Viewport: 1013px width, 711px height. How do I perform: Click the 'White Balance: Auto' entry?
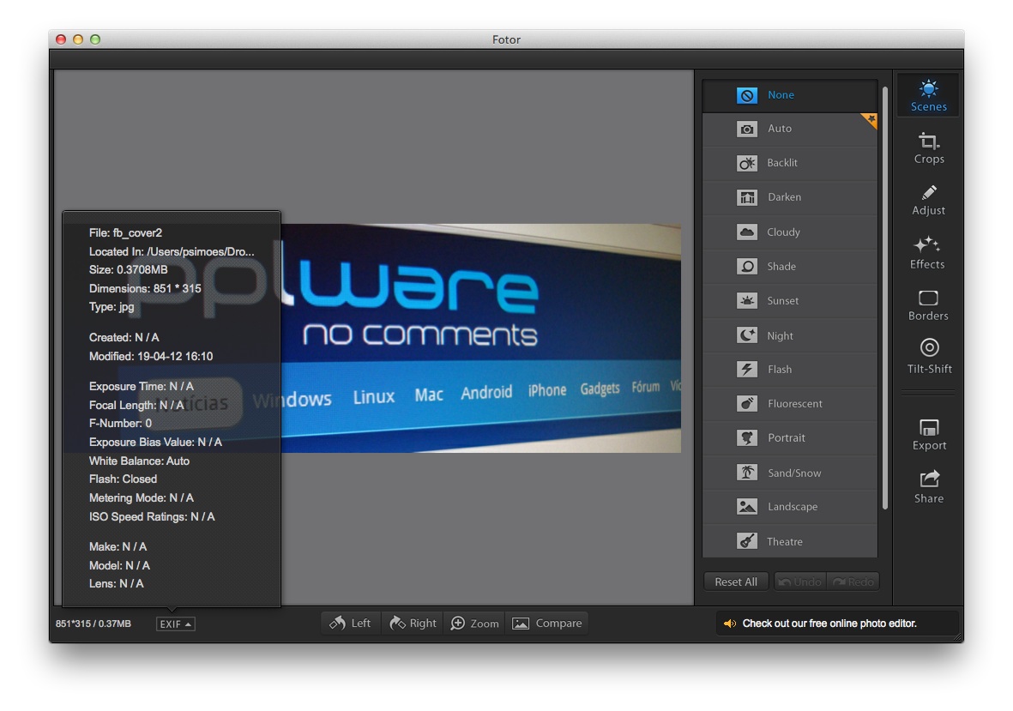click(139, 461)
